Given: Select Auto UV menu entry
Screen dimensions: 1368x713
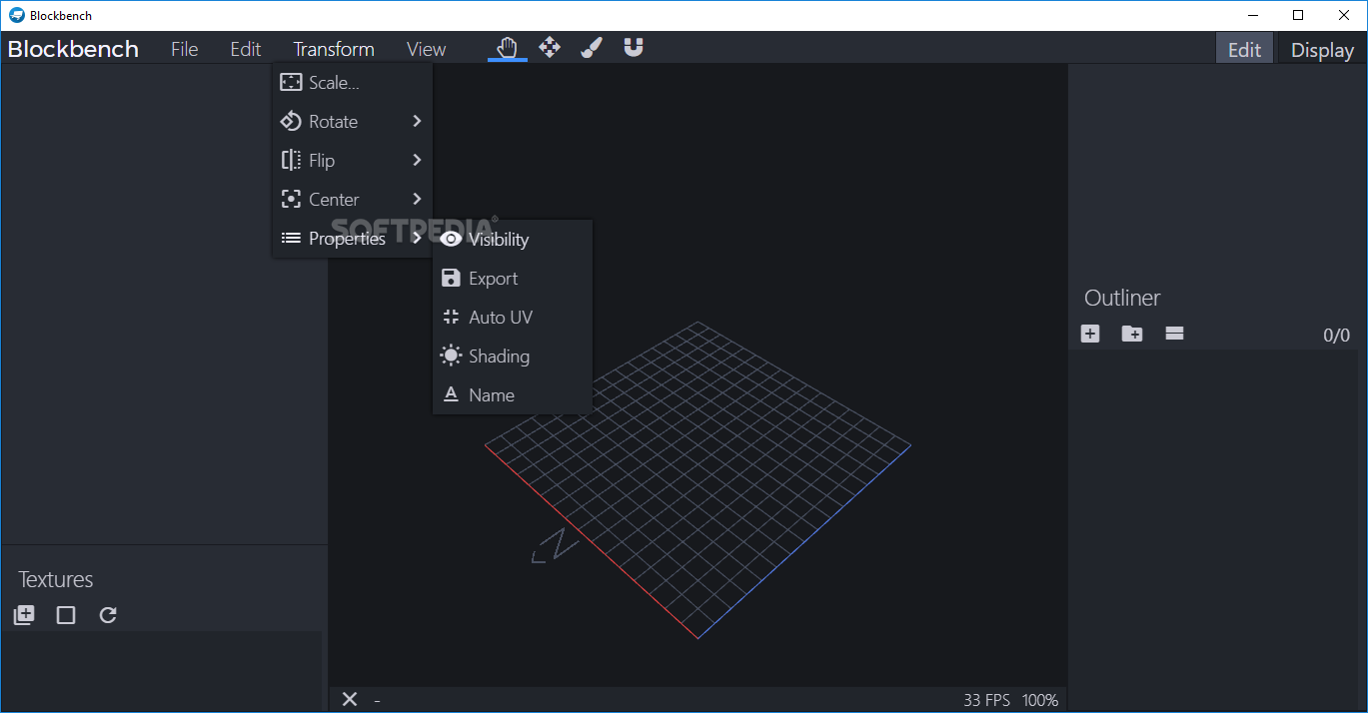Looking at the screenshot, I should click(513, 318).
